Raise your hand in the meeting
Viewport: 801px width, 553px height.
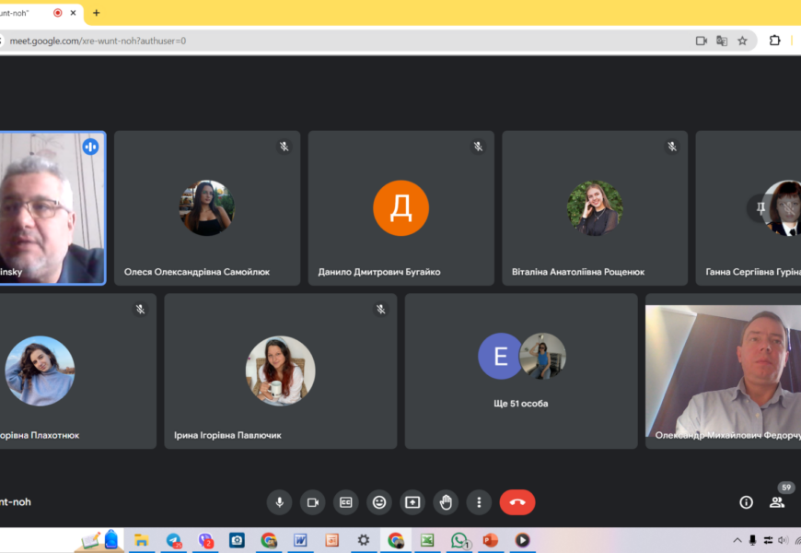pos(446,502)
